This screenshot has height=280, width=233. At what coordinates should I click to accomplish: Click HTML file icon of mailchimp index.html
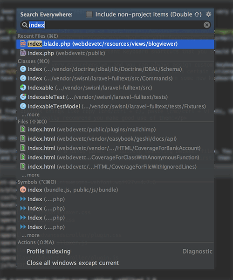(x=23, y=129)
